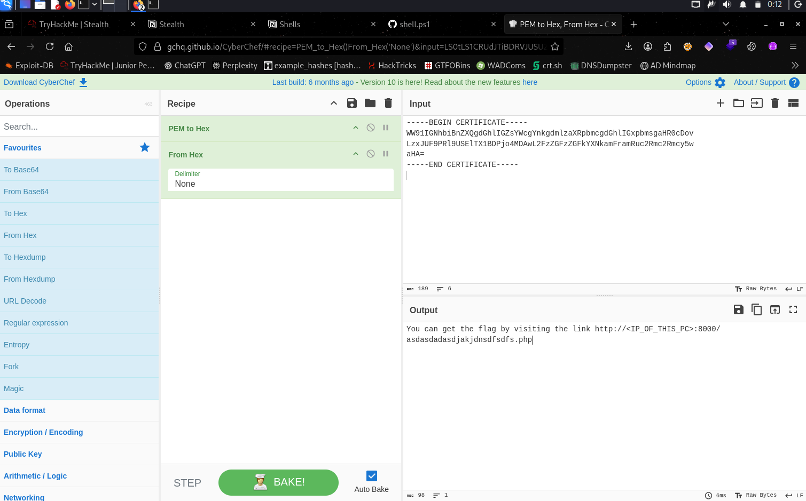Expand the Data format category
The image size is (806, 501).
(25, 410)
